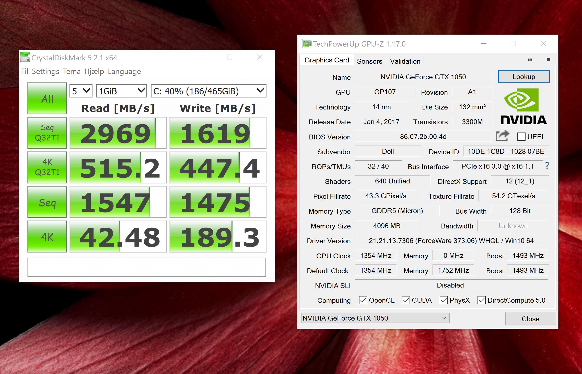Click the Bus Interface value PCIe x16 3.0
Screen dimensions: 582x374
[x=497, y=166]
